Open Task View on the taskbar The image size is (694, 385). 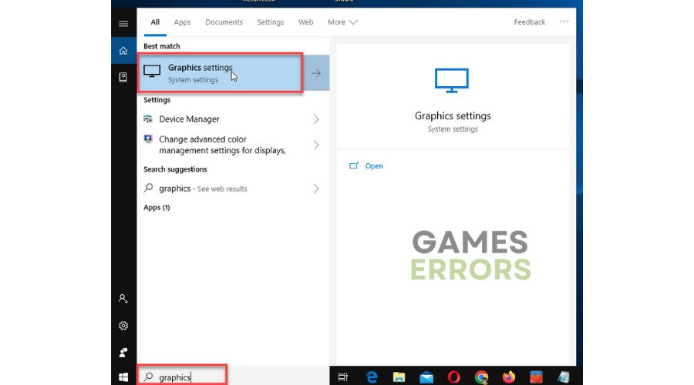(343, 377)
